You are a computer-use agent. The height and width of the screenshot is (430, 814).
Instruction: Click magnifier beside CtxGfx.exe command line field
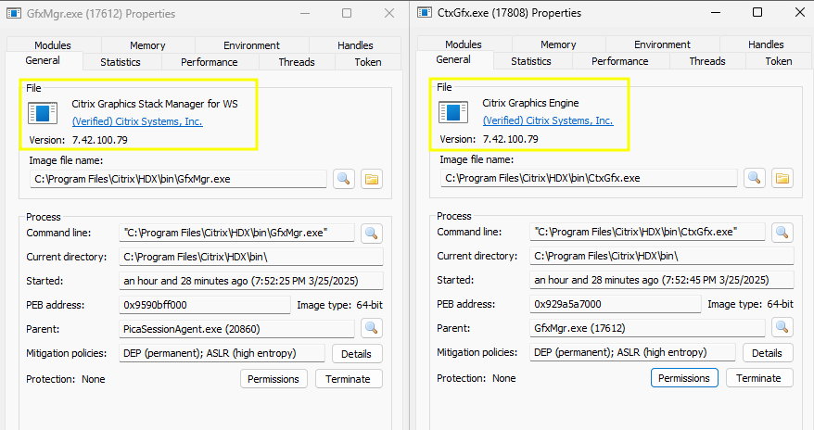click(782, 233)
